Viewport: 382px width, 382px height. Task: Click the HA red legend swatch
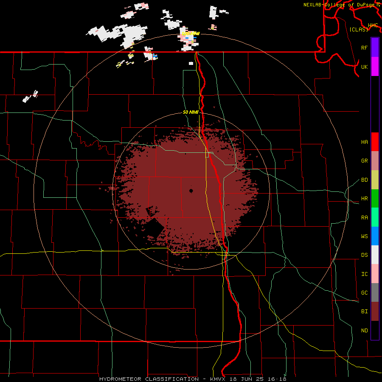(x=375, y=142)
